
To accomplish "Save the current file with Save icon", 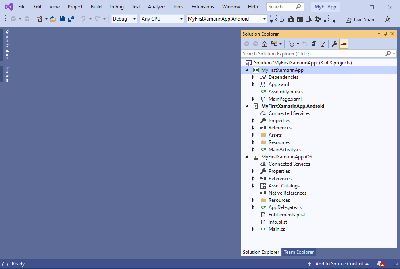I will 62,19.
